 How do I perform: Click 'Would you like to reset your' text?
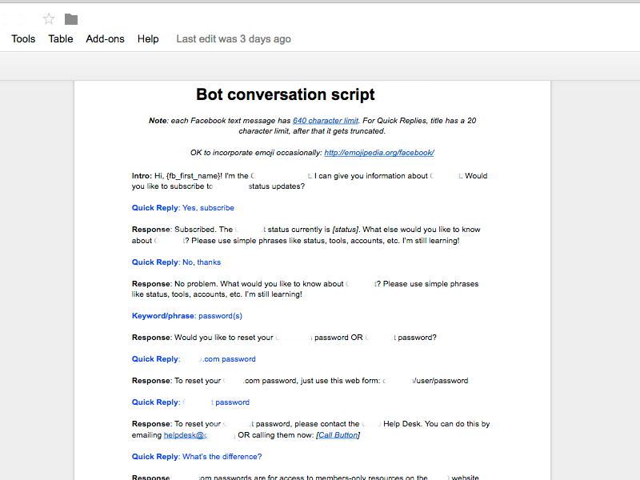[224, 338]
